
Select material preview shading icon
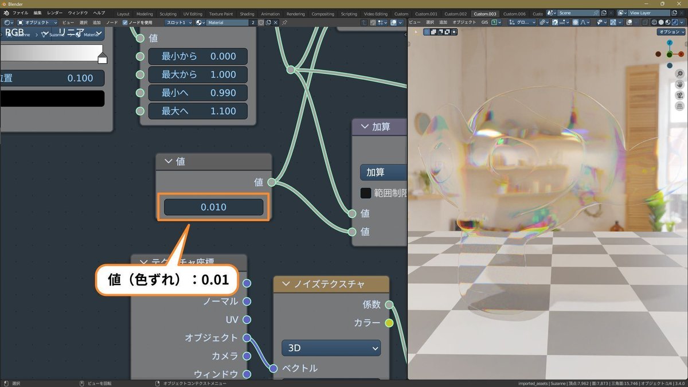pyautogui.click(x=667, y=22)
